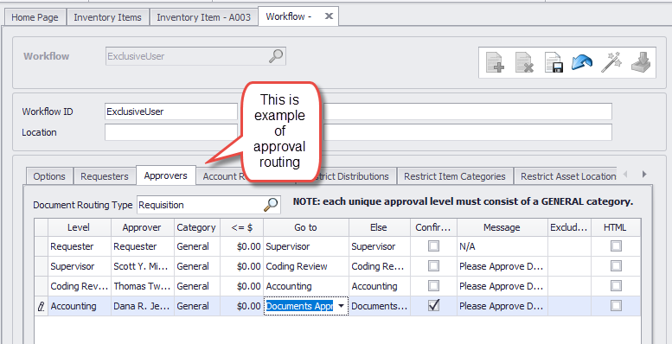Toggle HTML checkbox in Supervisor row
This screenshot has height=344, width=672.
pyautogui.click(x=617, y=266)
